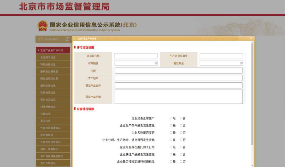Click the date text 2025年5月29日

[x=52, y=40]
